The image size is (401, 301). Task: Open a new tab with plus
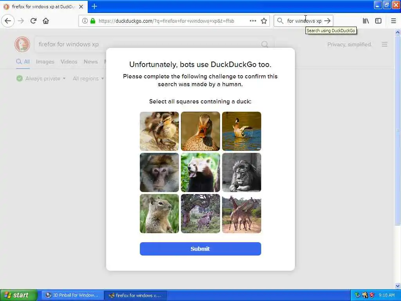94,6
